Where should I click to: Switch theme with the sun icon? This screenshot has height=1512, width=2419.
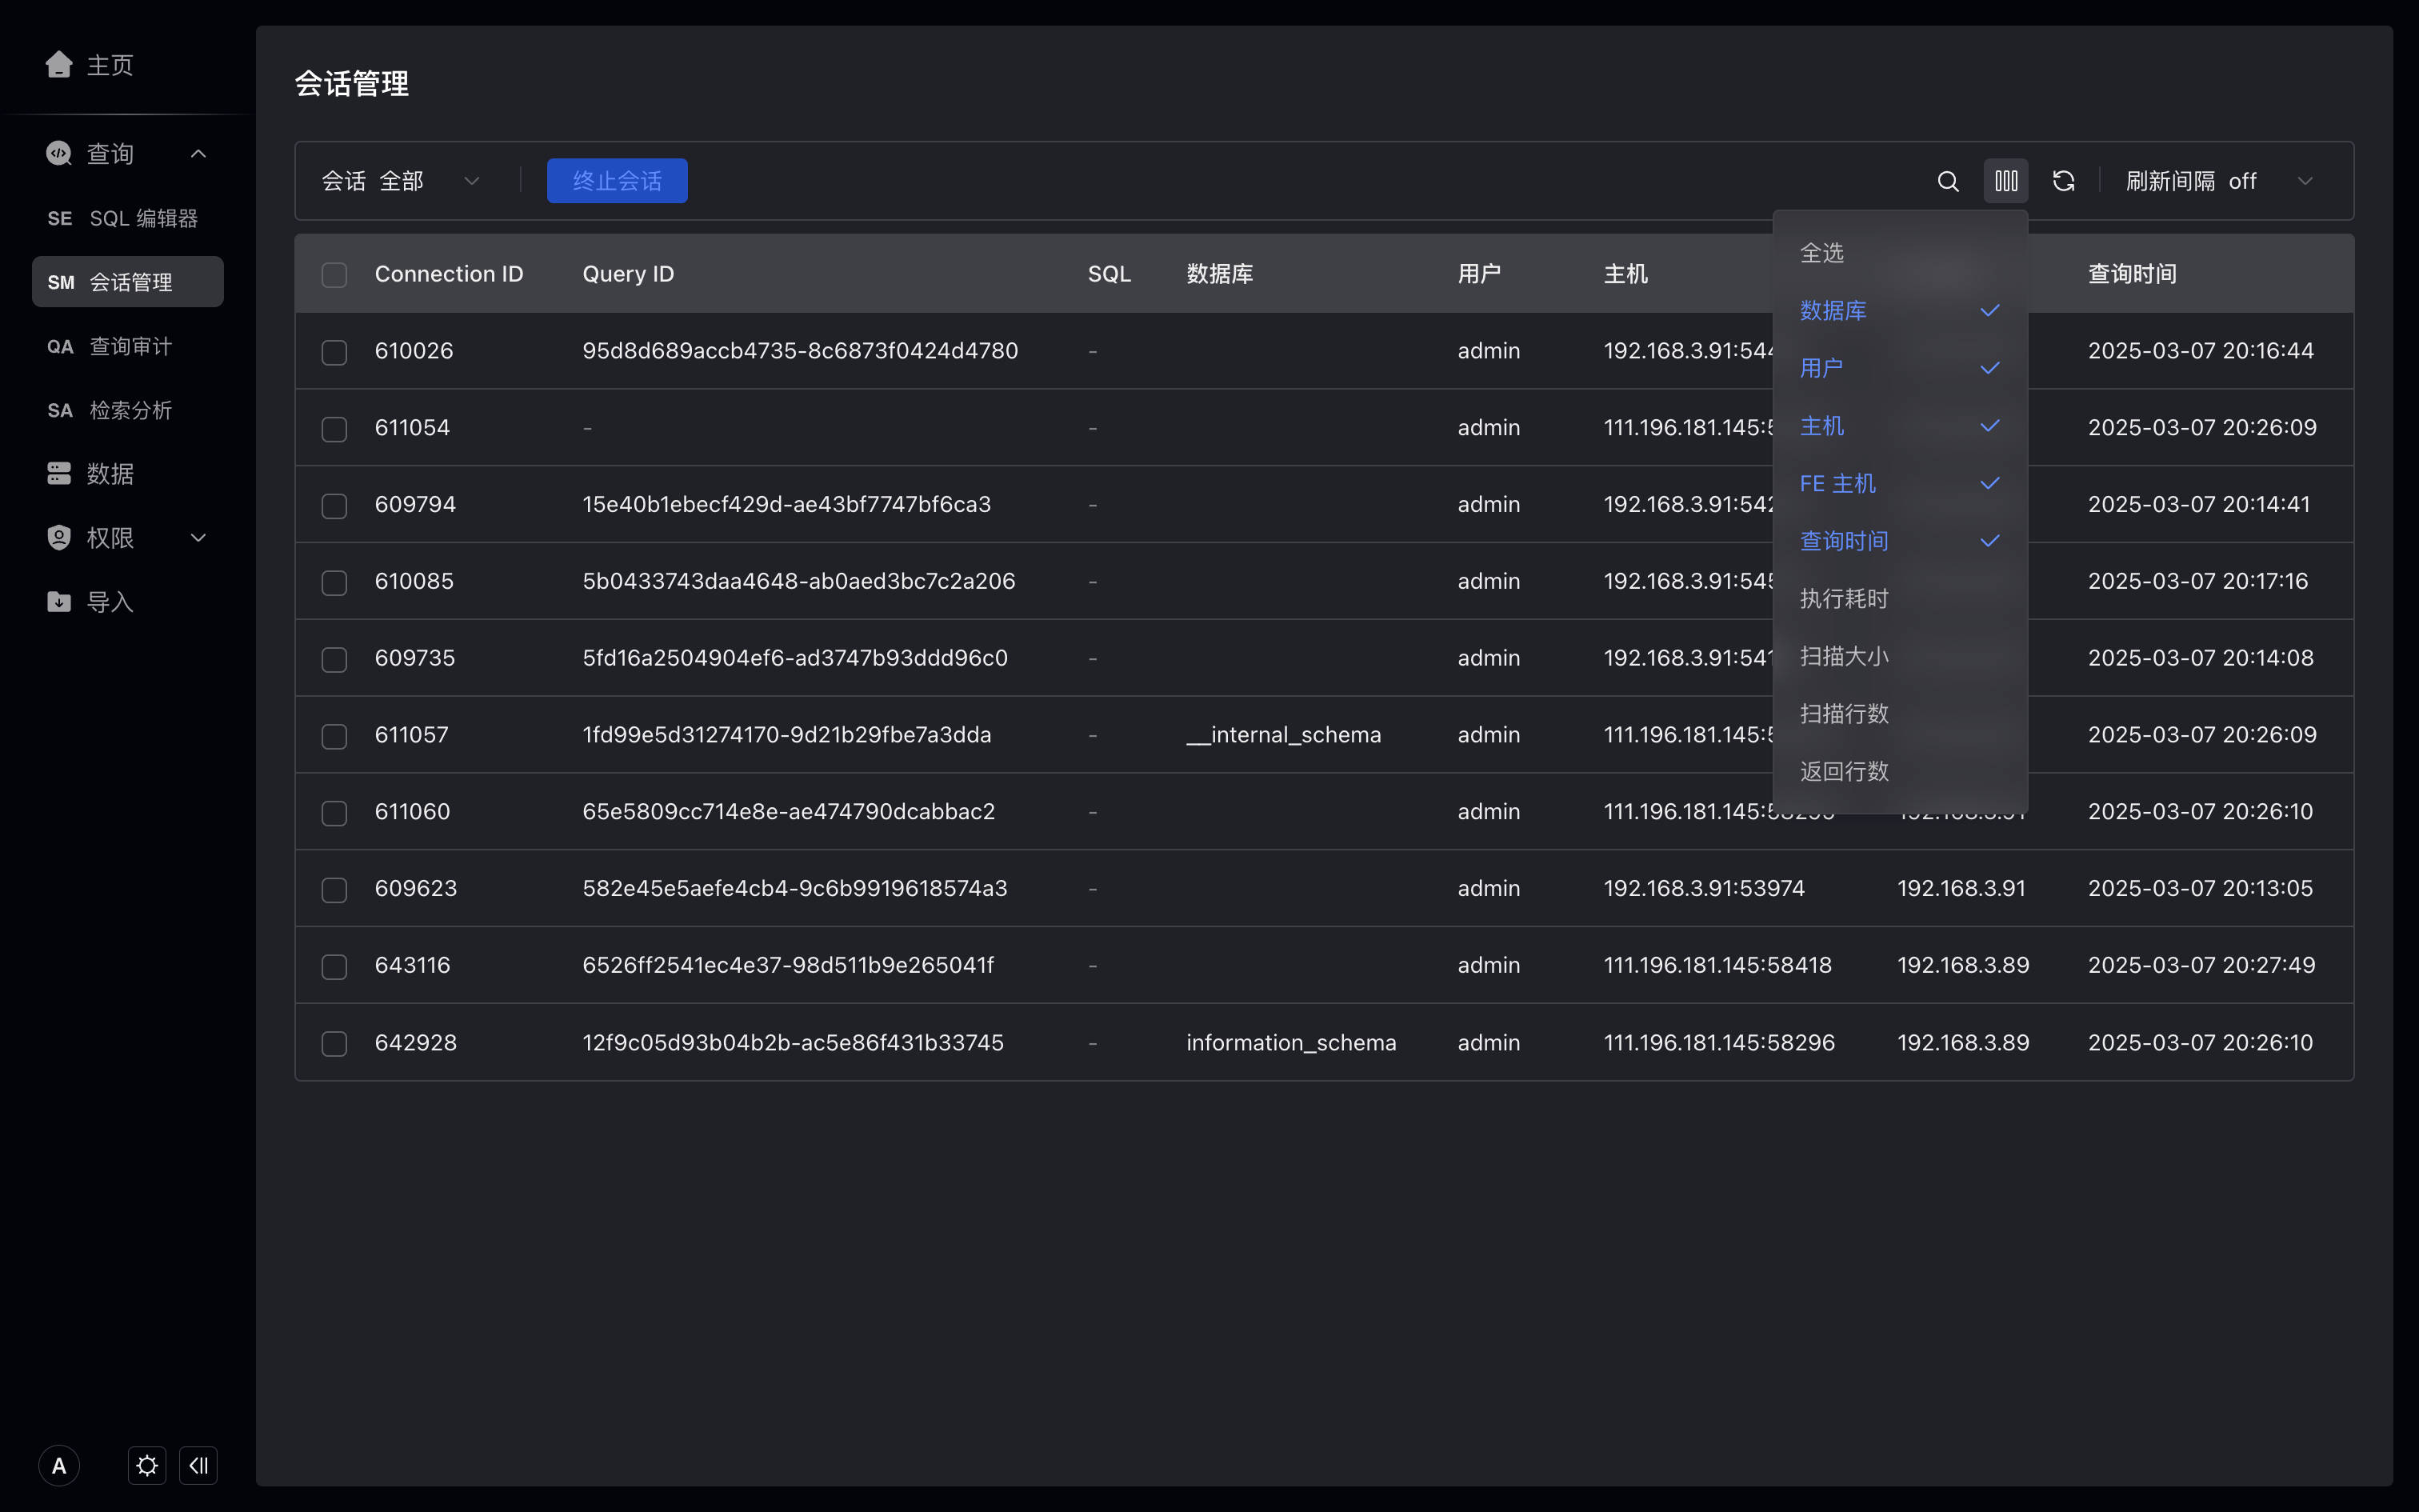coord(147,1466)
